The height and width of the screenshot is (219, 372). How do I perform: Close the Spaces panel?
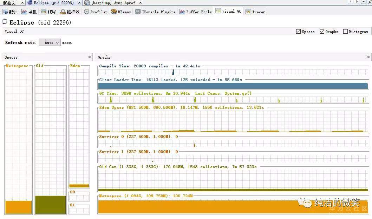point(90,57)
